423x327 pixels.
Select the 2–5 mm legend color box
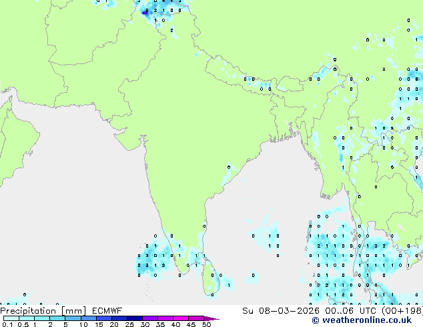coord(57,318)
